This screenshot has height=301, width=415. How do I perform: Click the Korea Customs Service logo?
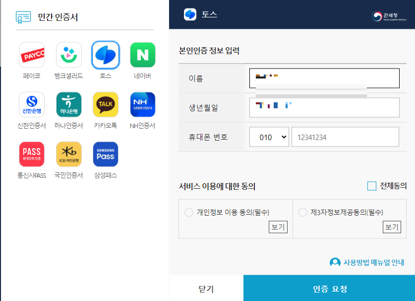pos(389,16)
